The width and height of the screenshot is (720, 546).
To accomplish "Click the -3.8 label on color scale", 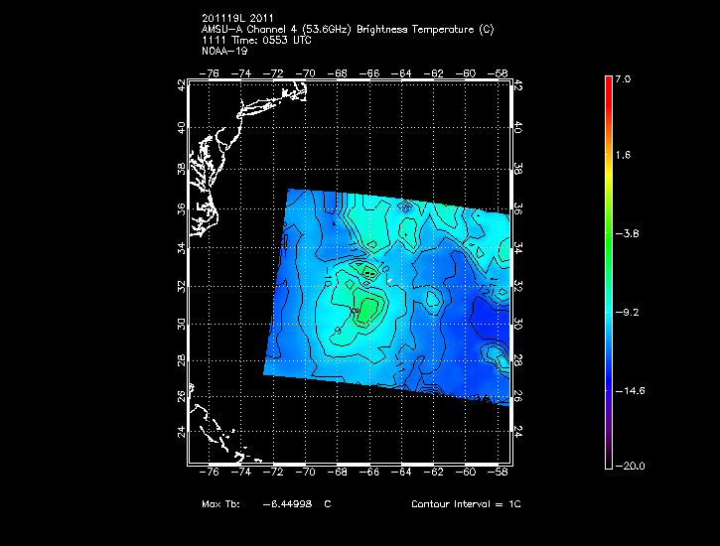I will pos(627,233).
